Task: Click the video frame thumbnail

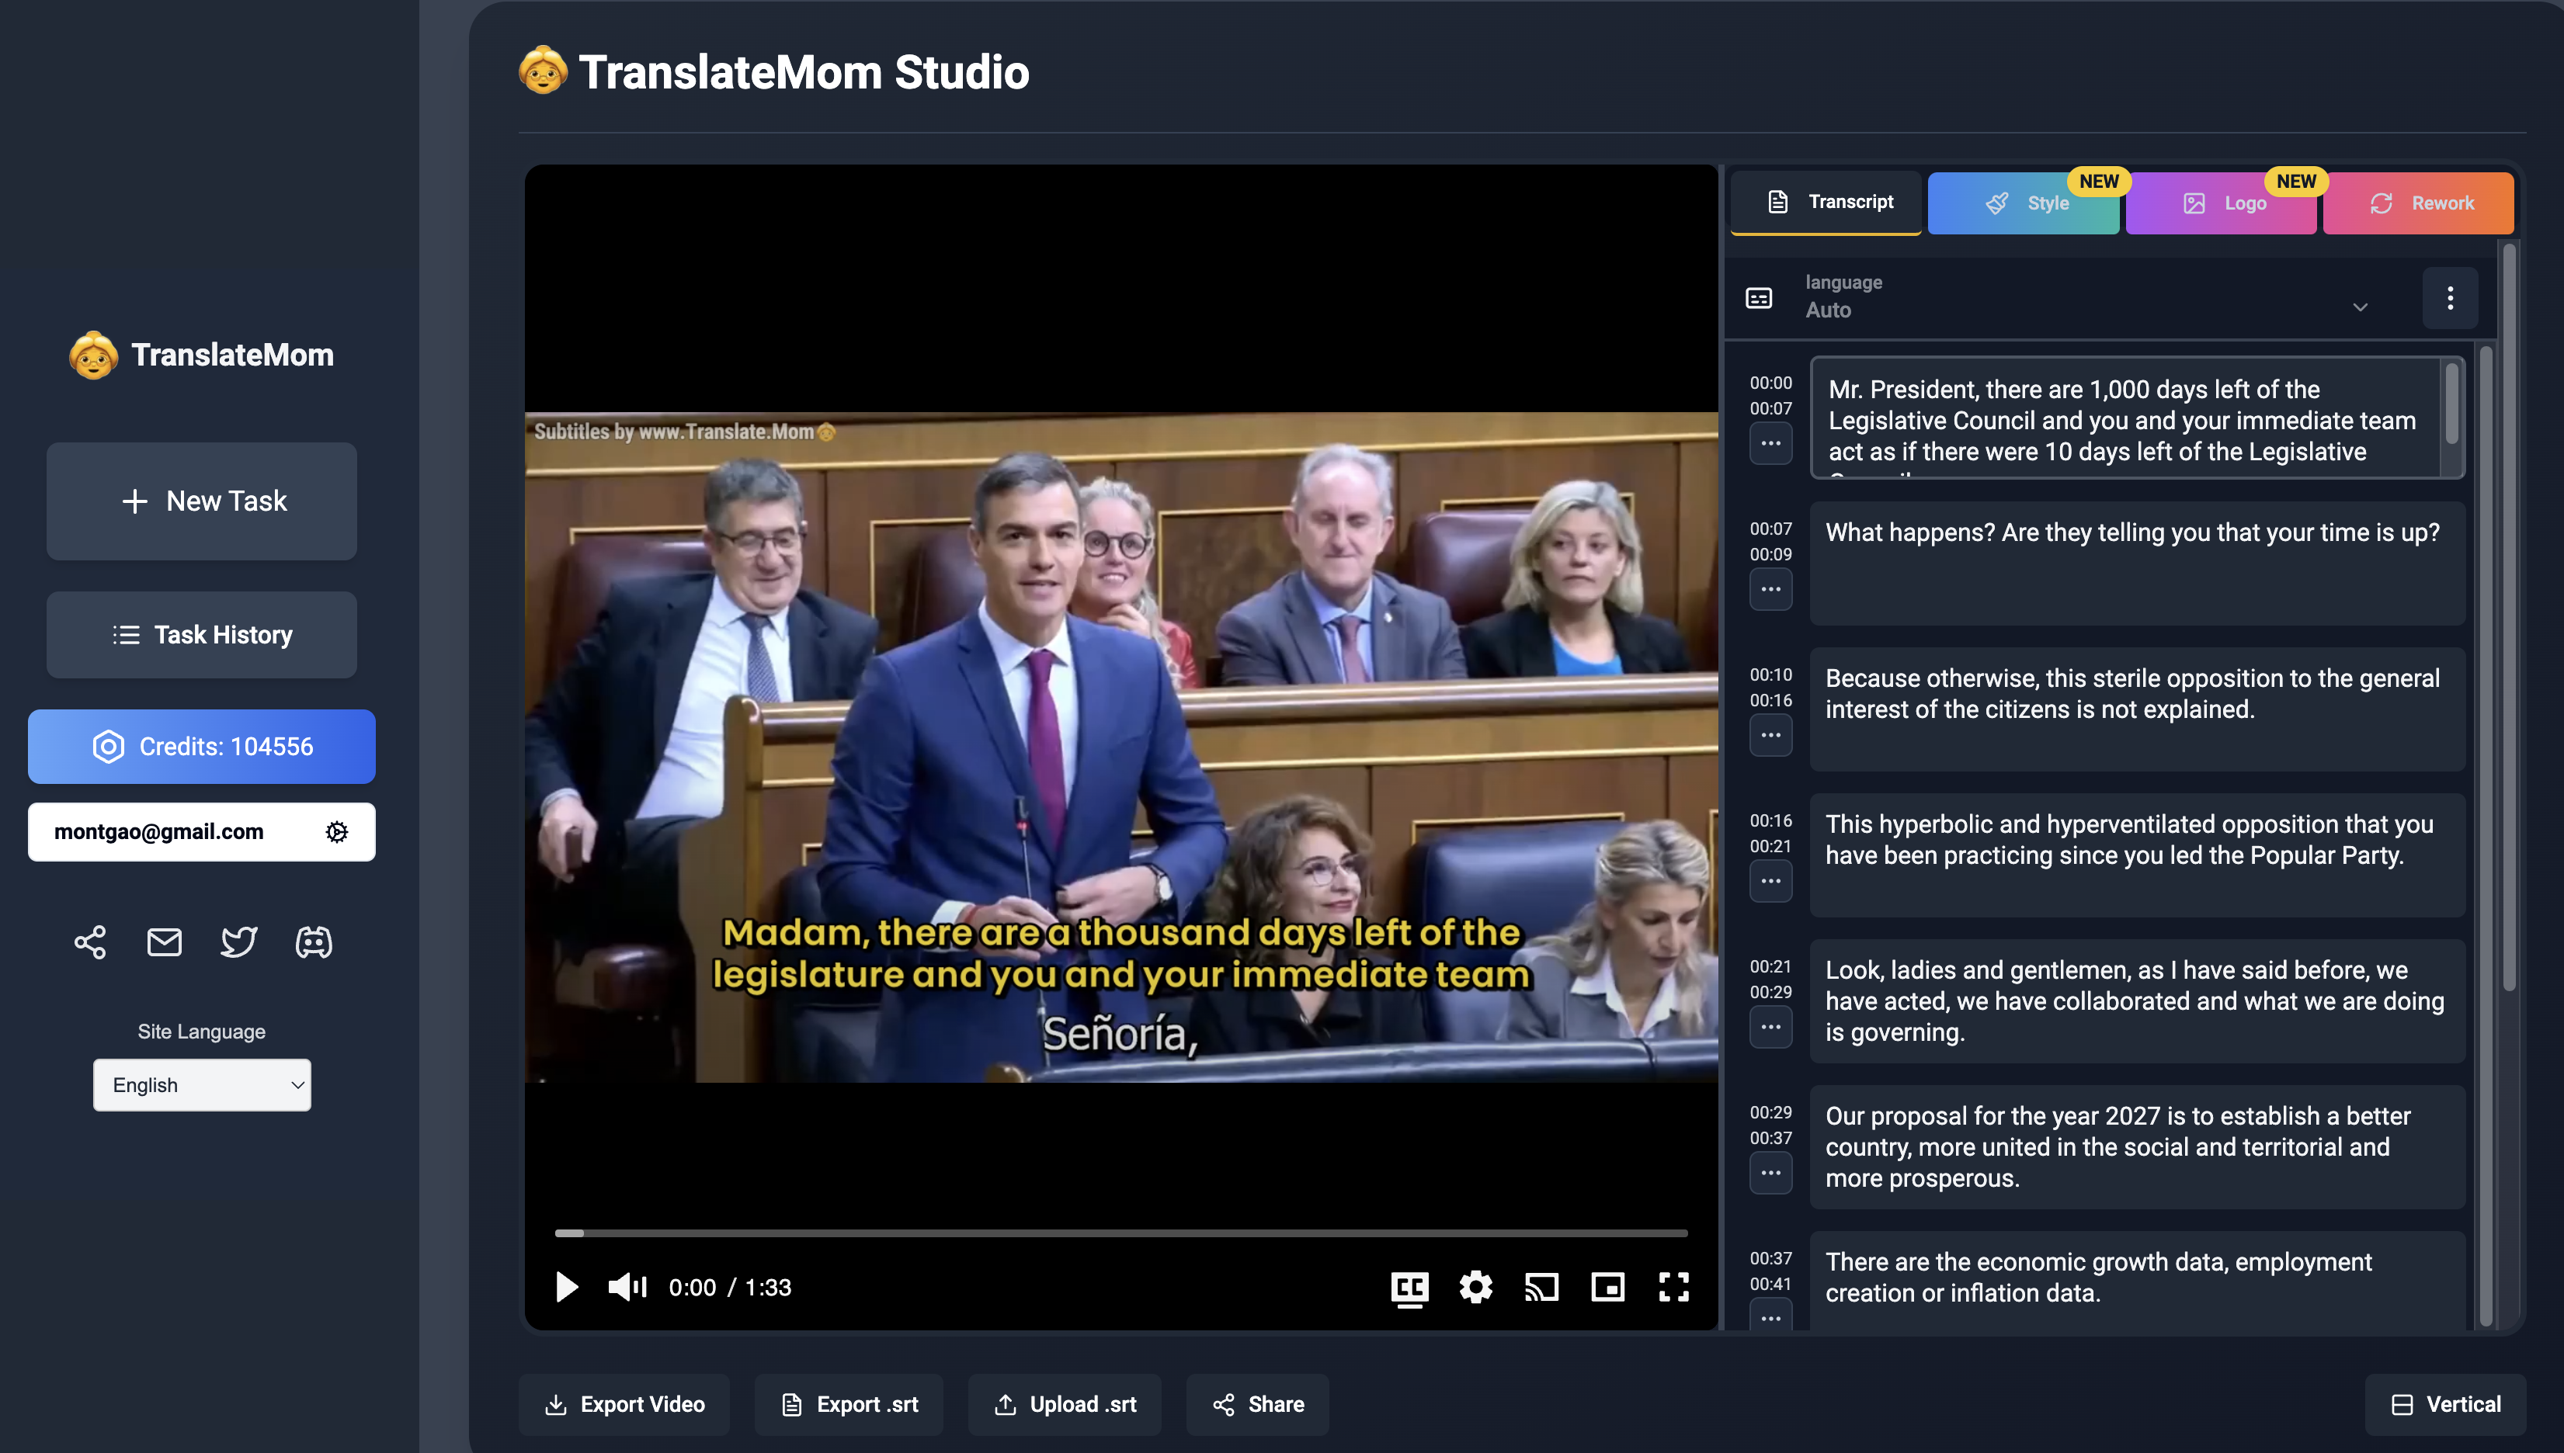Action: (1120, 747)
